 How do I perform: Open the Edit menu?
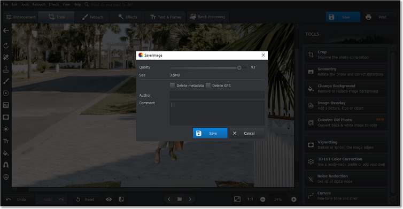pos(14,4)
